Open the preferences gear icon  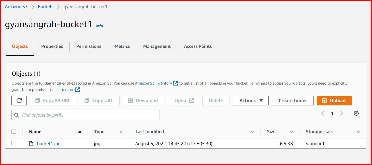[356, 113]
